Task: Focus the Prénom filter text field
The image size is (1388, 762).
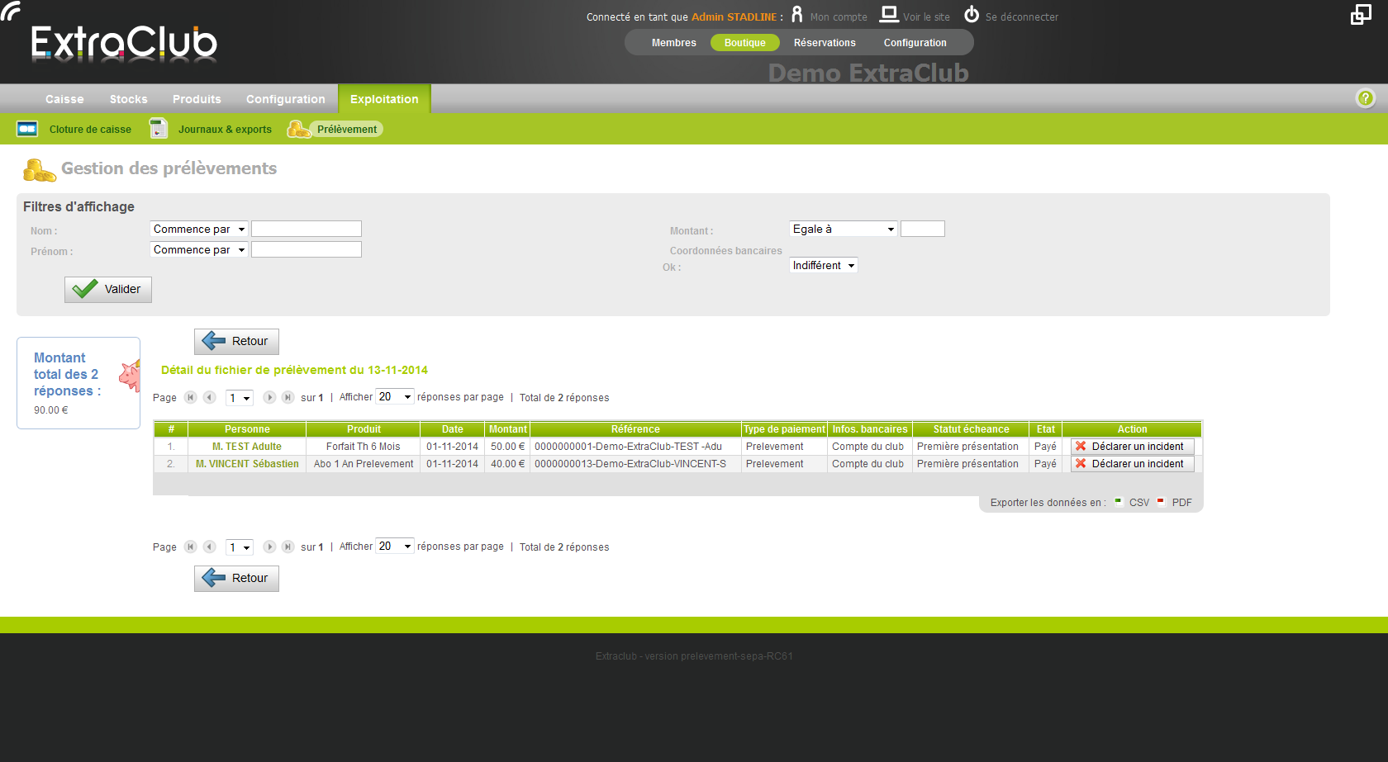Action: 307,249
